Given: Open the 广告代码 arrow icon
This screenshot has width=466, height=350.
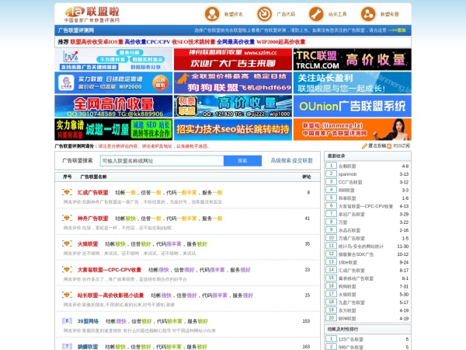Looking at the screenshot, I should pos(264,14).
